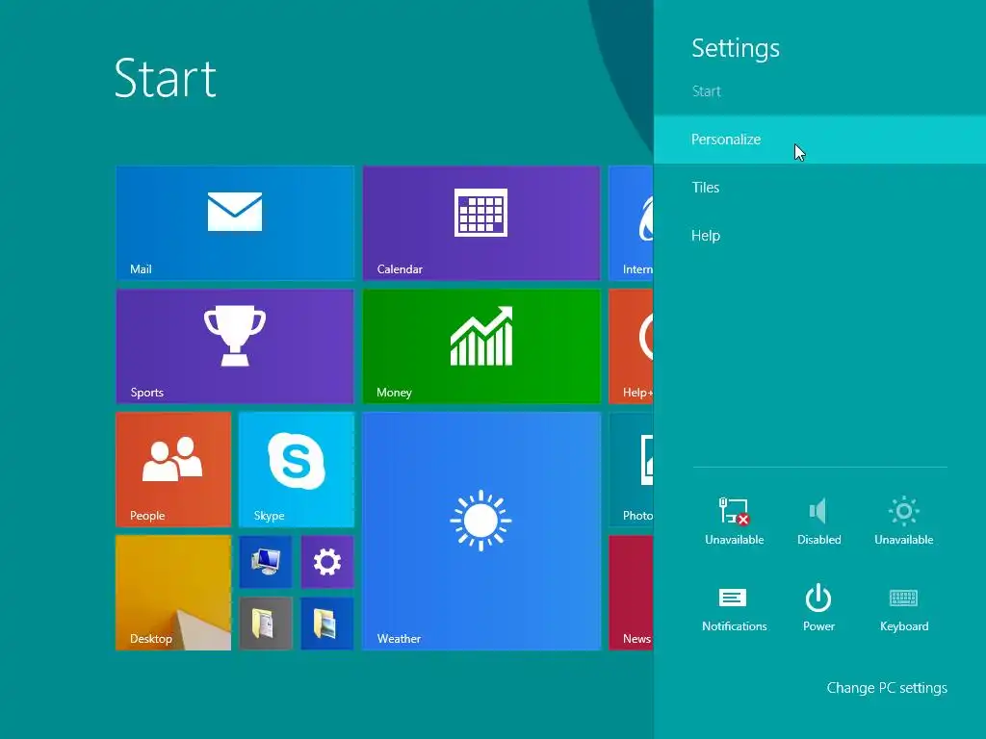The image size is (986, 739).
Task: Open the News tile
Action: click(632, 593)
